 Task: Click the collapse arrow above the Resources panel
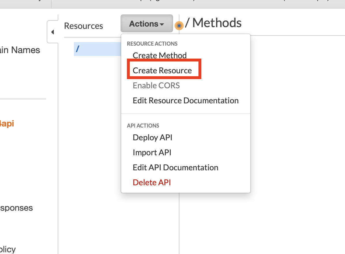(52, 32)
